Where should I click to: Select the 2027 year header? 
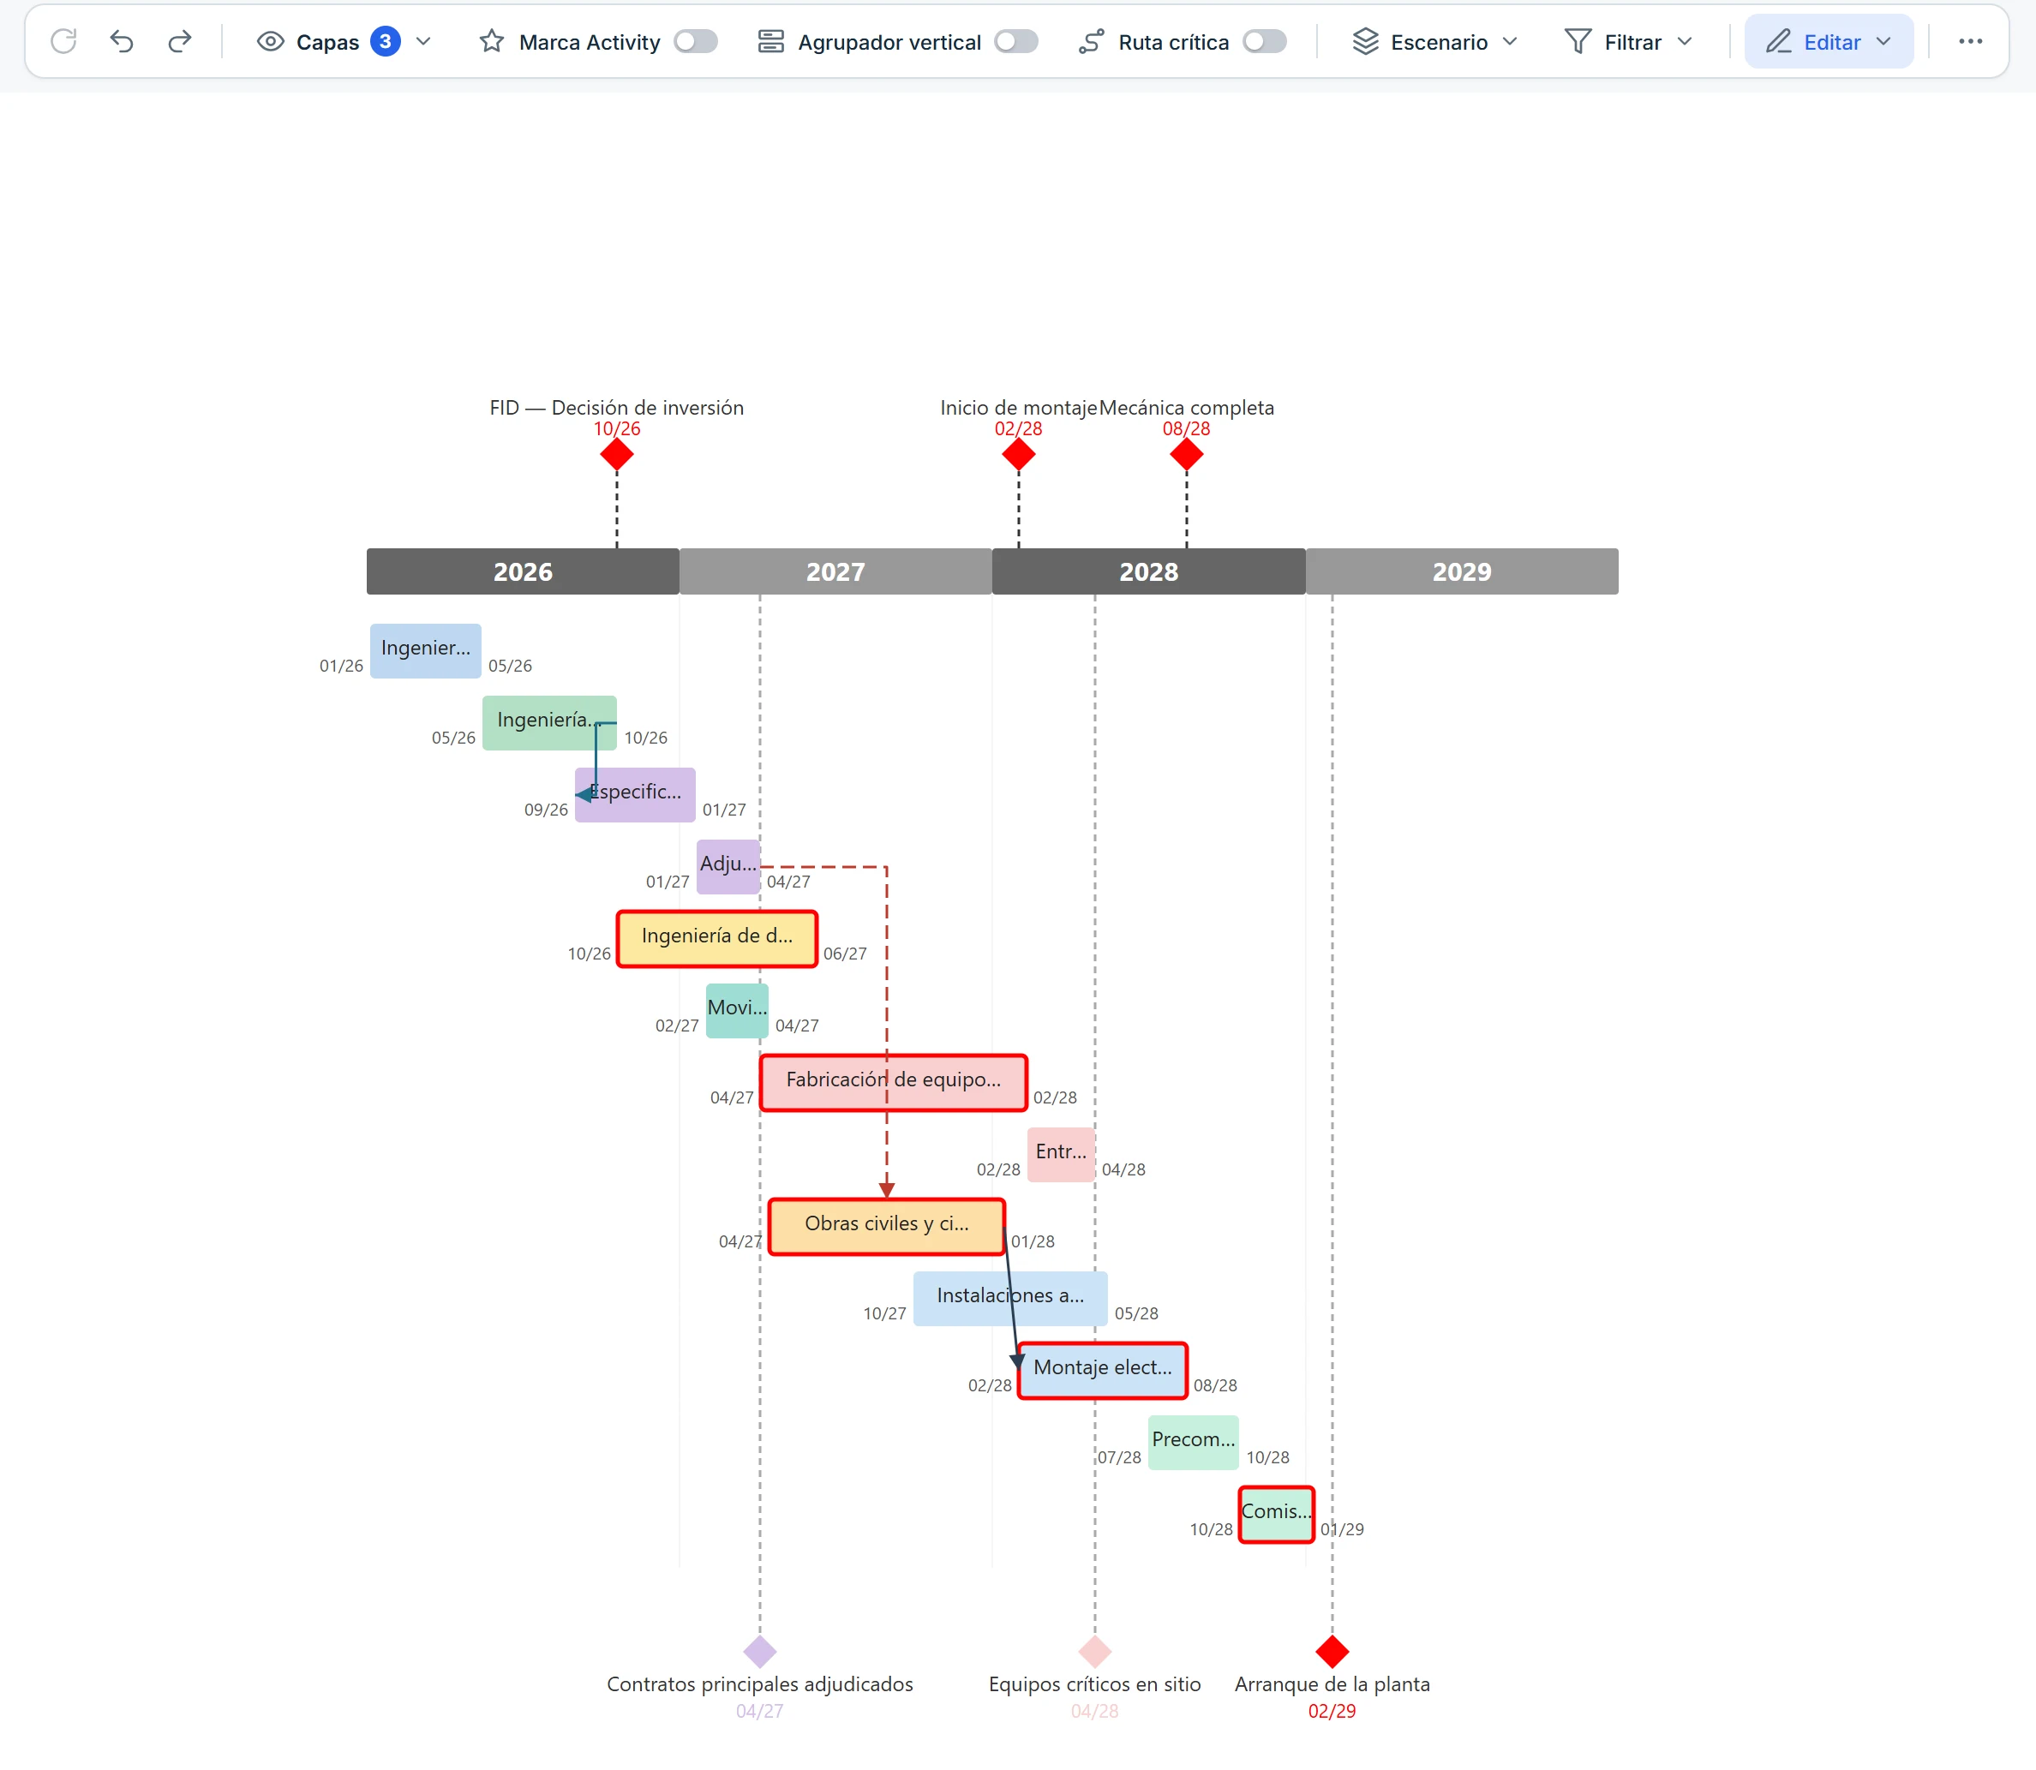click(835, 572)
